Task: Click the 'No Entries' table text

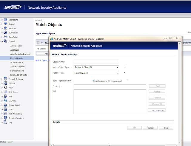Action: coord(41,49)
